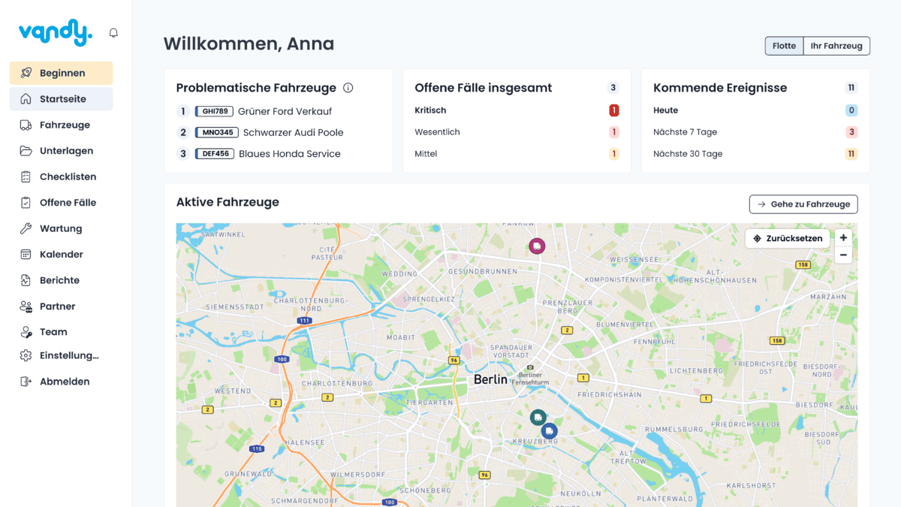Select the blue truck marker near Kreuzberg
Viewport: 901px width, 507px height.
[x=550, y=431]
